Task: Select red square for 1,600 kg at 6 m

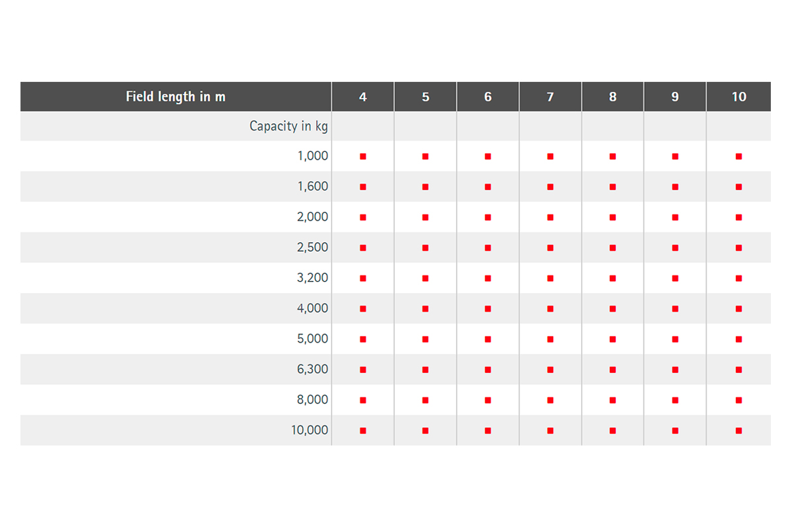Action: pyautogui.click(x=488, y=187)
